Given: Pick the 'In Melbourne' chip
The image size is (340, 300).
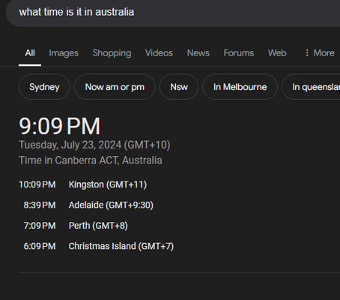Looking at the screenshot, I should (240, 87).
